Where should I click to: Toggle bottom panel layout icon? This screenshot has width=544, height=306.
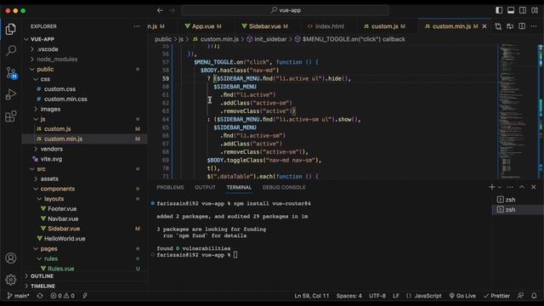pyautogui.click(x=511, y=10)
